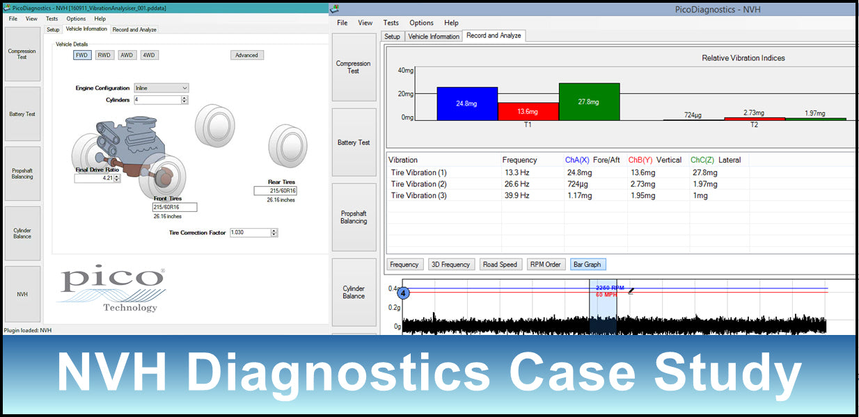
Task: Click the green 27.8mg bar in T1
Action: tap(589, 101)
